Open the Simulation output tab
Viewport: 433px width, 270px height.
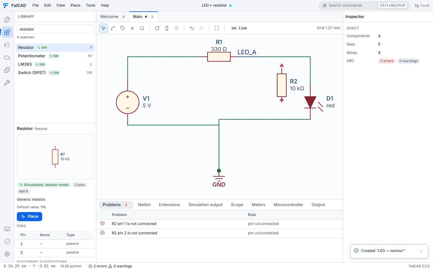(206, 205)
